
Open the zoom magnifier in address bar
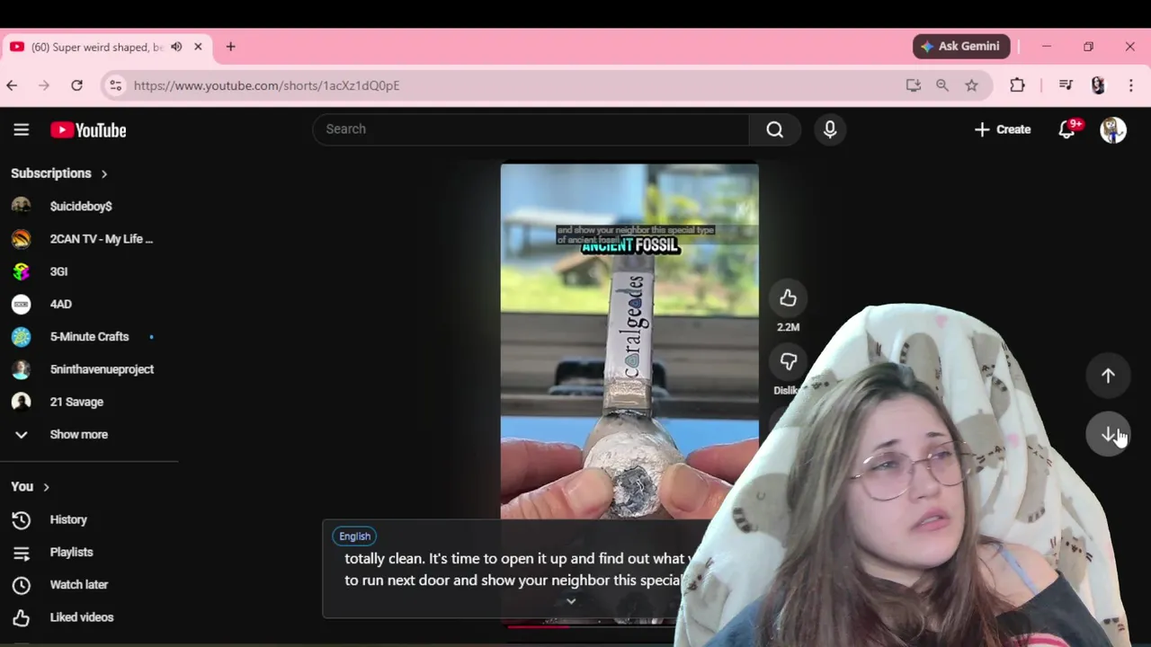click(942, 85)
